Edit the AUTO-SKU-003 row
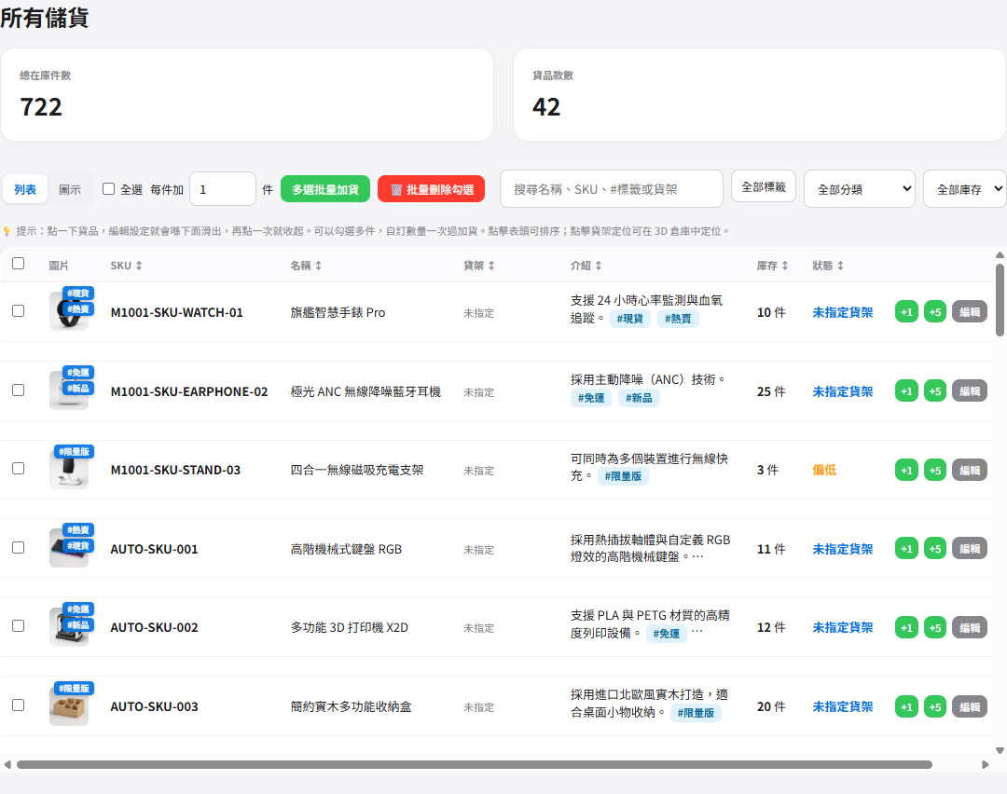Image resolution: width=1007 pixels, height=794 pixels. tap(969, 706)
